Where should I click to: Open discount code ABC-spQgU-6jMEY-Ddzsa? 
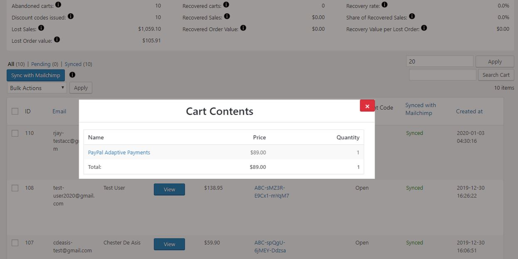pos(270,247)
